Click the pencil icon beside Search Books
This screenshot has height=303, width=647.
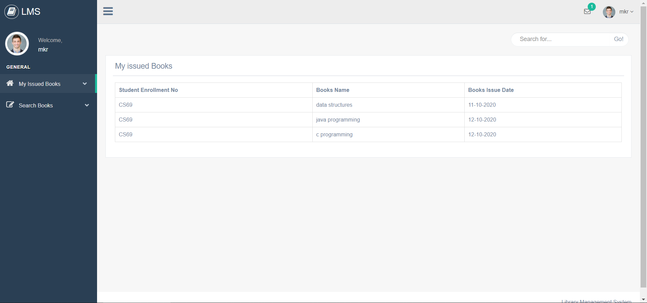tap(10, 105)
